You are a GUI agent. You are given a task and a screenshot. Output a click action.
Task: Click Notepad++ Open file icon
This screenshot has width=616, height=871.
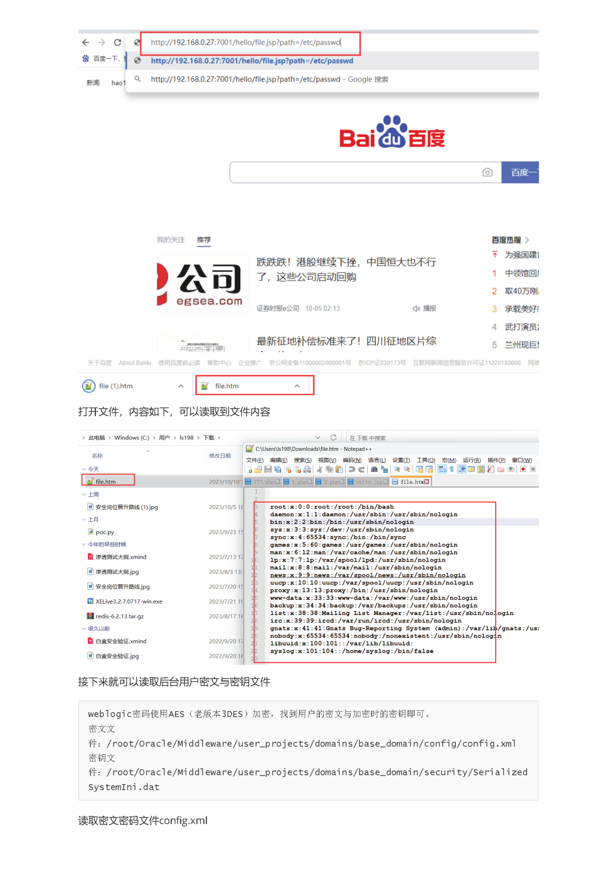258,470
